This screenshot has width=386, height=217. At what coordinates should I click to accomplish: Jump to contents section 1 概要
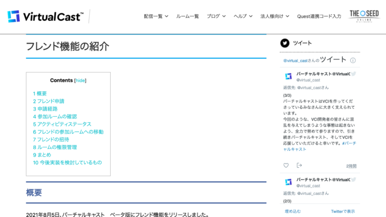[40, 93]
